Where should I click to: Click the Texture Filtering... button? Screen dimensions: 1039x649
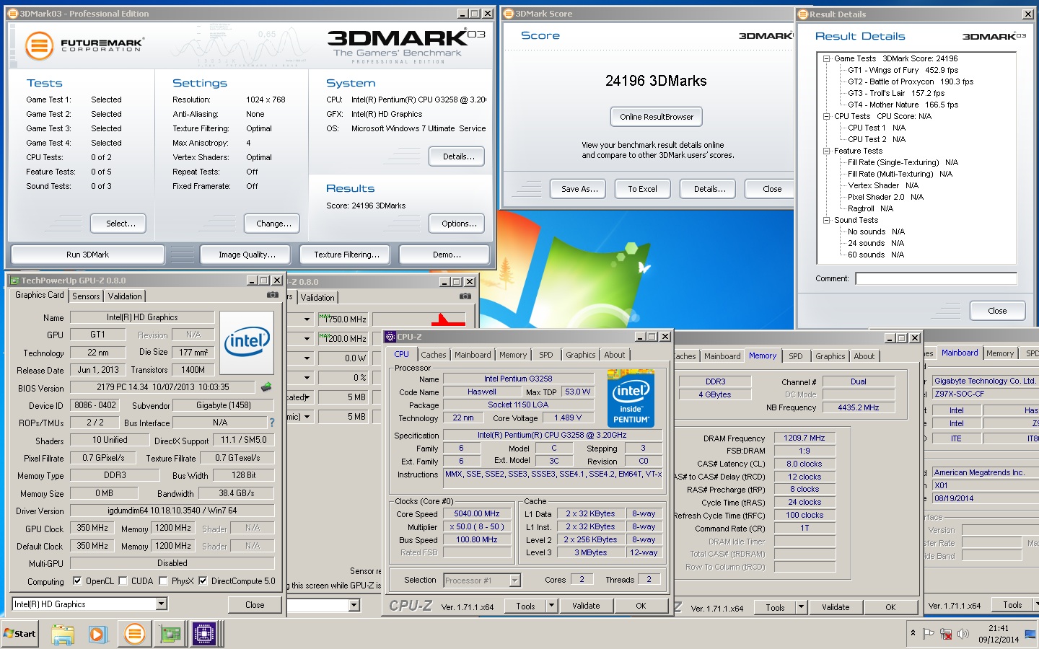point(346,255)
